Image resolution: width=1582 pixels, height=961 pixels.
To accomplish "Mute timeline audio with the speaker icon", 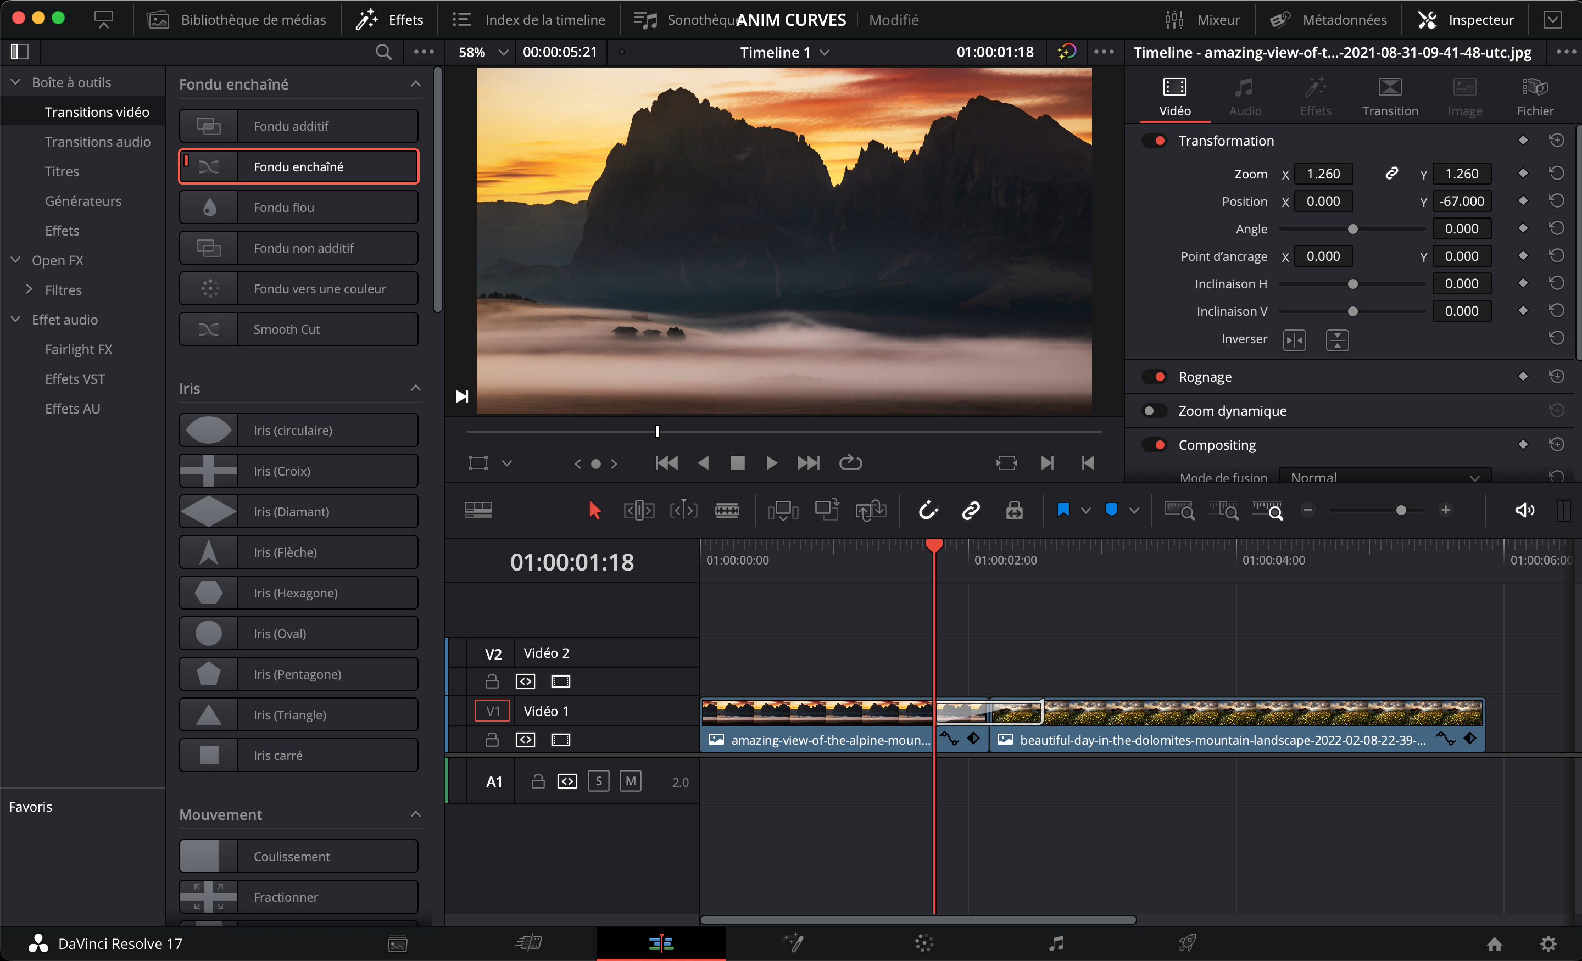I will 1525,510.
